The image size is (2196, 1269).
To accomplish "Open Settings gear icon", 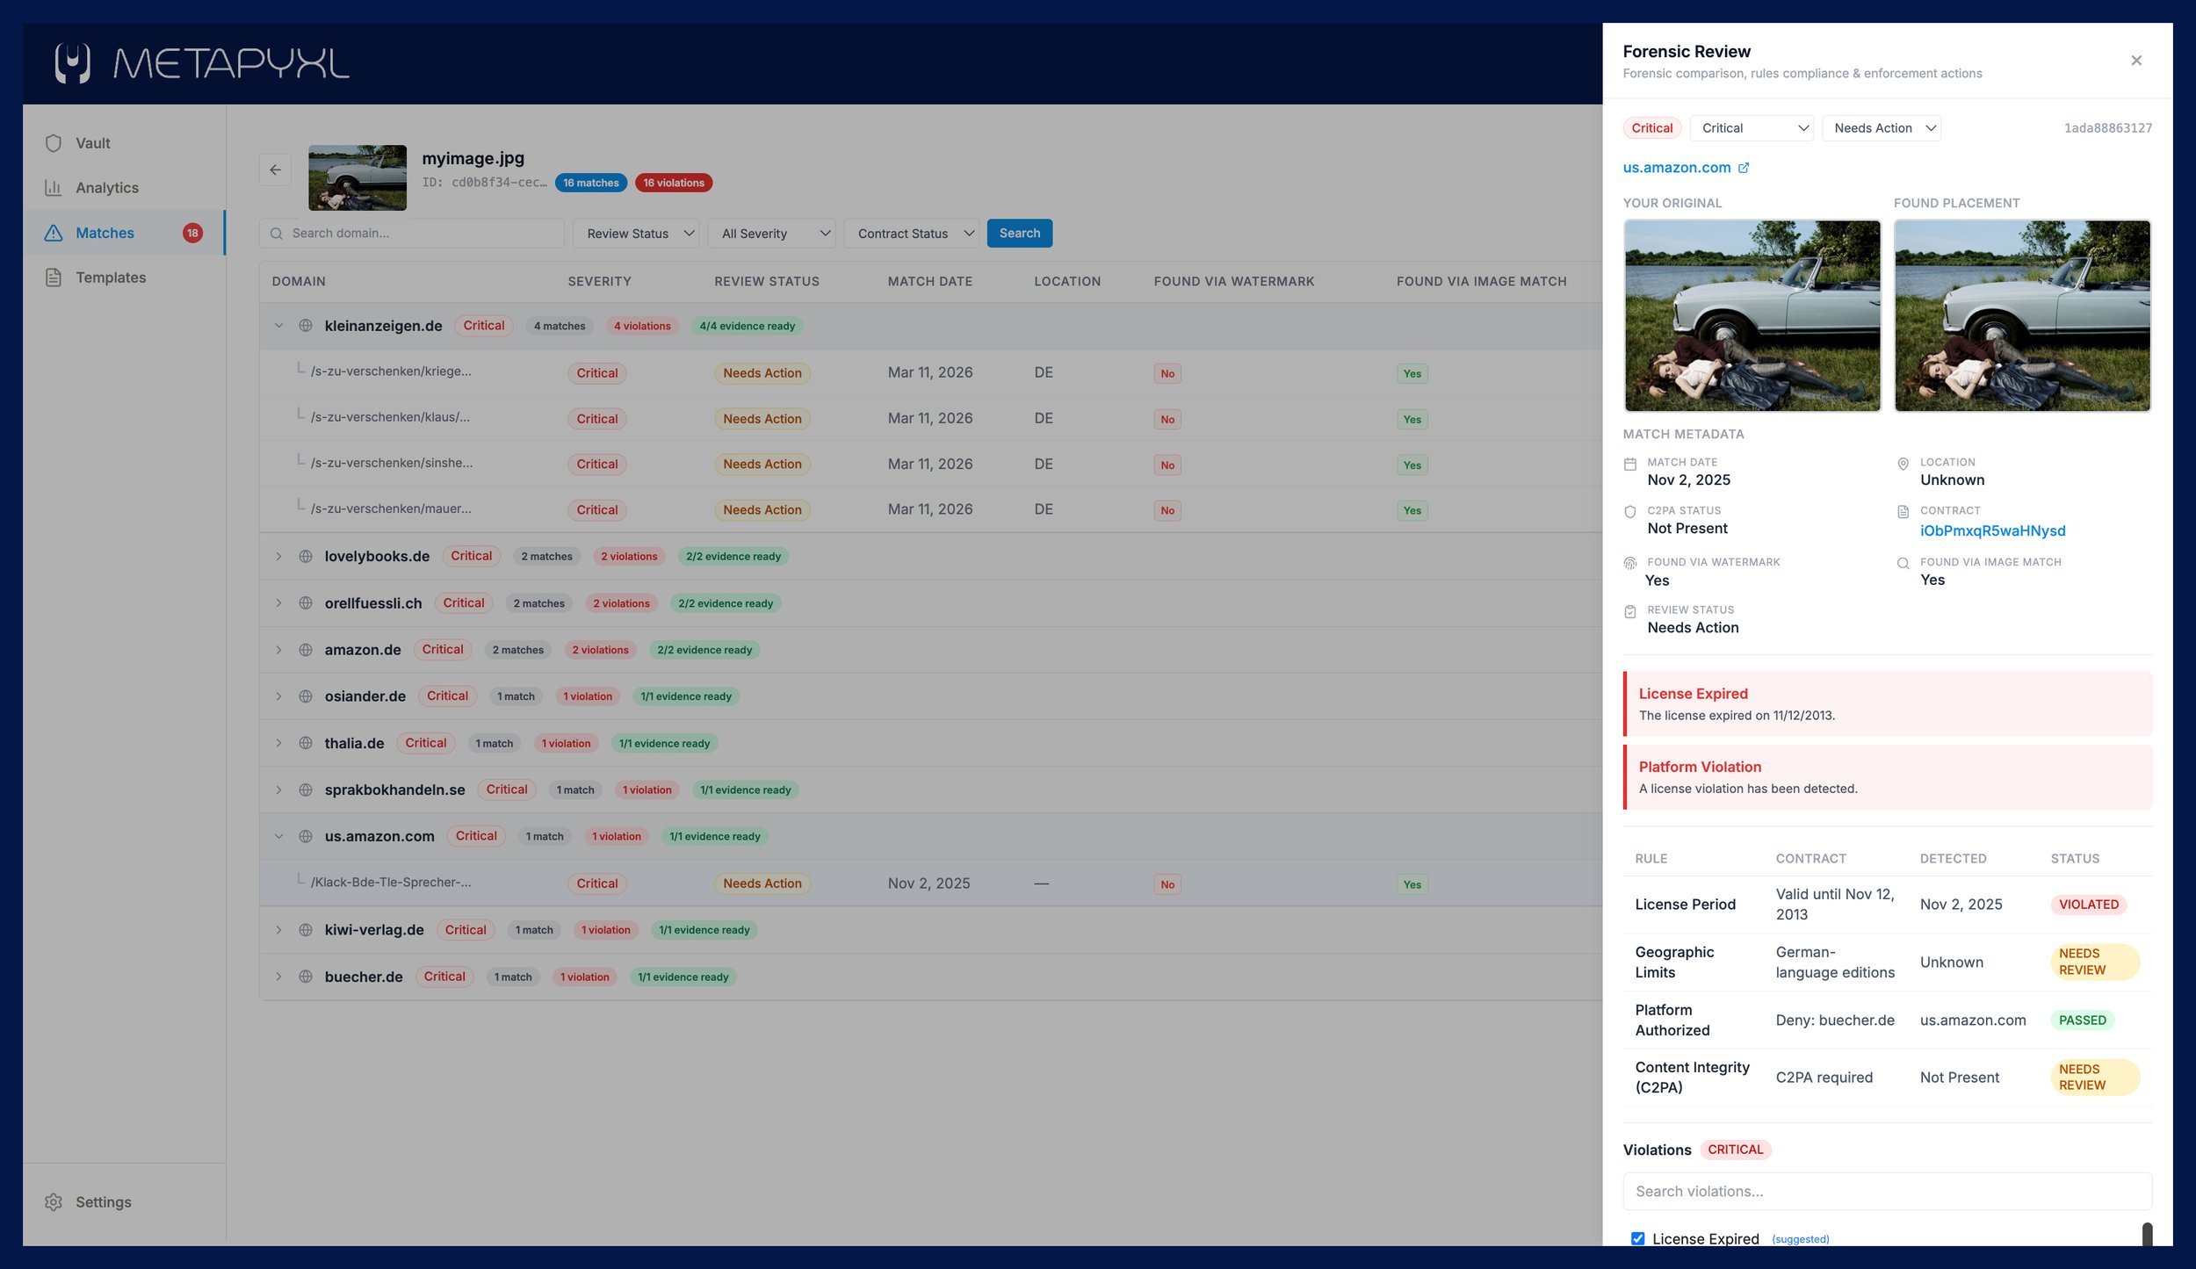I will click(x=54, y=1201).
